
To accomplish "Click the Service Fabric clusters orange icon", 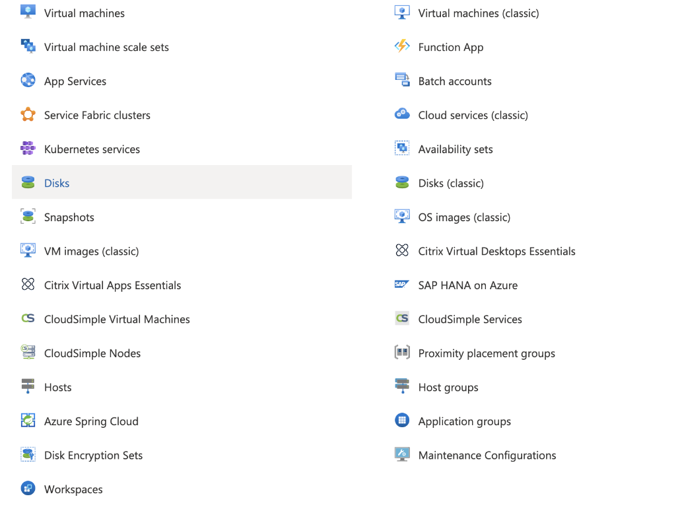I will (28, 114).
